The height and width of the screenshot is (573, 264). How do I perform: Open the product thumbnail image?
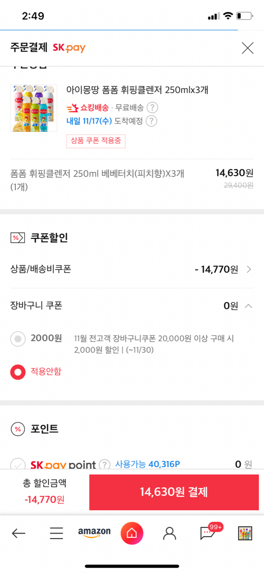(34, 108)
